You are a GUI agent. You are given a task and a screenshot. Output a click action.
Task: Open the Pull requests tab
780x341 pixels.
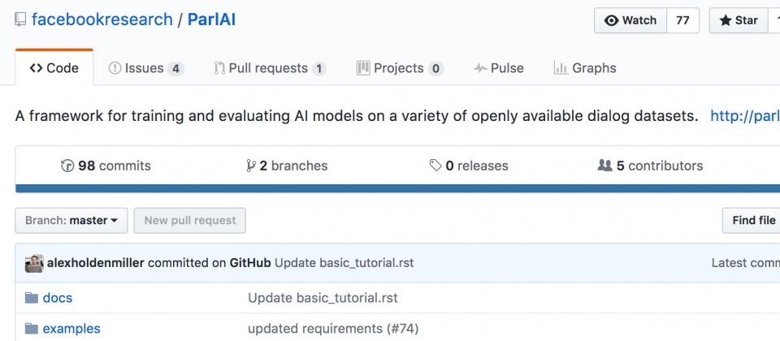(270, 68)
